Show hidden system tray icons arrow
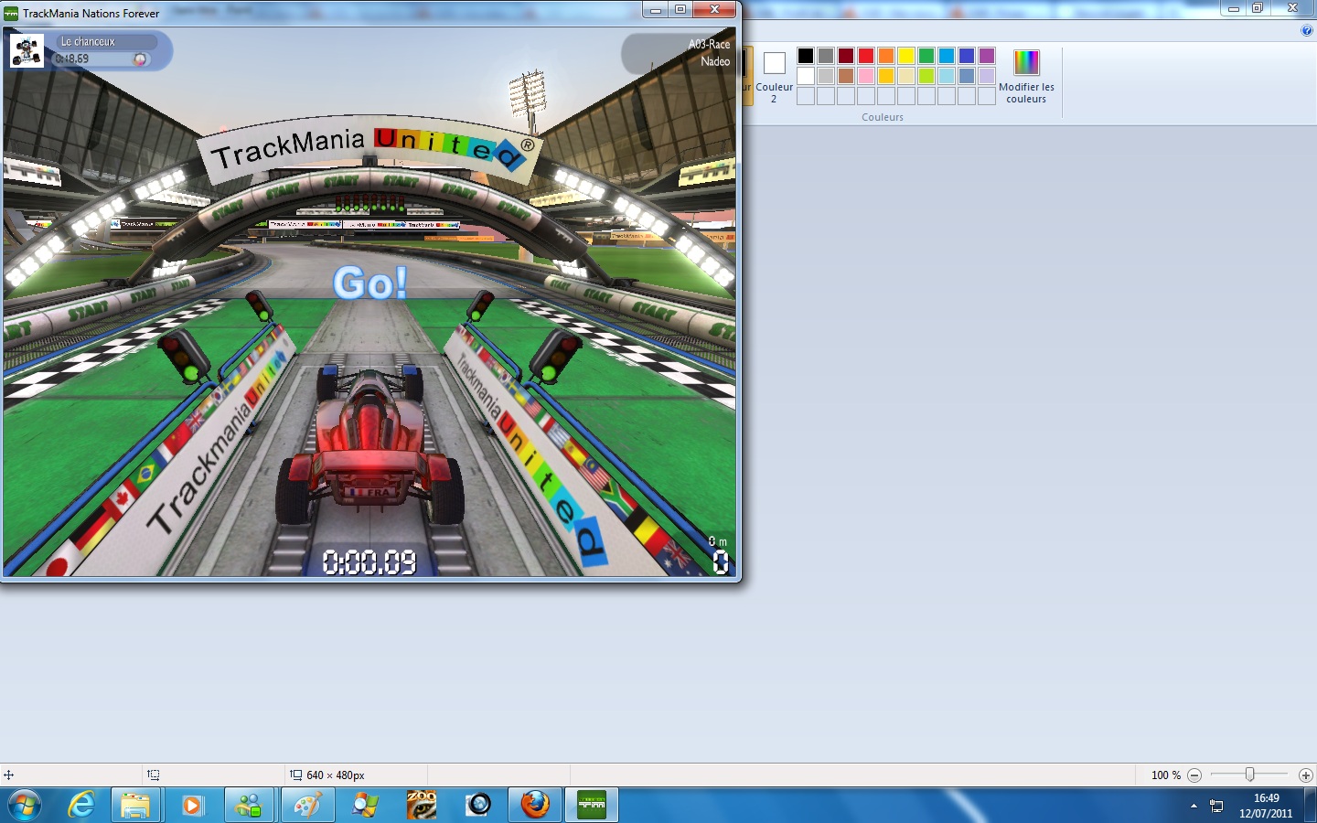 1194,806
